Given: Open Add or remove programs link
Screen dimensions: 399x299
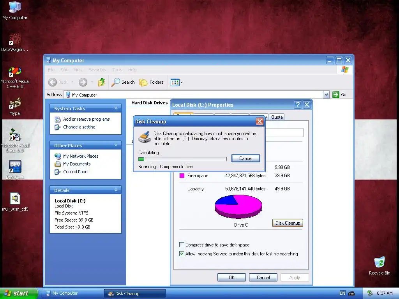Looking at the screenshot, I should (86, 119).
